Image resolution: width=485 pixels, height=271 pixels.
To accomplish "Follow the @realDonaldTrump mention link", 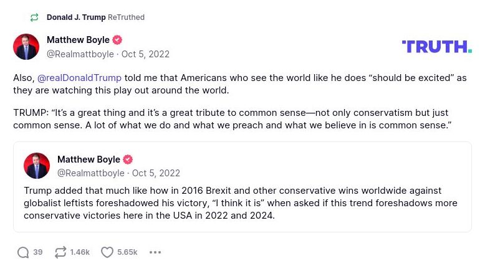I will [x=79, y=78].
